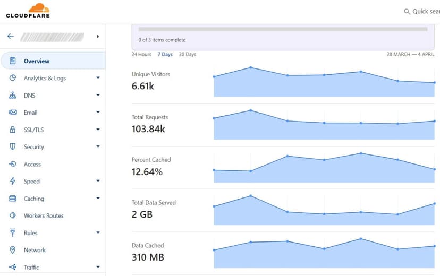Click the Security shield icon
440x276 pixels.
tap(13, 146)
